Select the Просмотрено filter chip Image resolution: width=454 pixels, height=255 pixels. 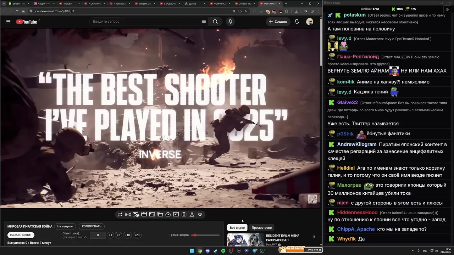pyautogui.click(x=262, y=228)
